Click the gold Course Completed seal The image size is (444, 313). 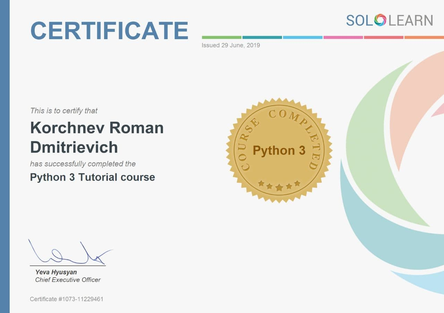(x=279, y=150)
